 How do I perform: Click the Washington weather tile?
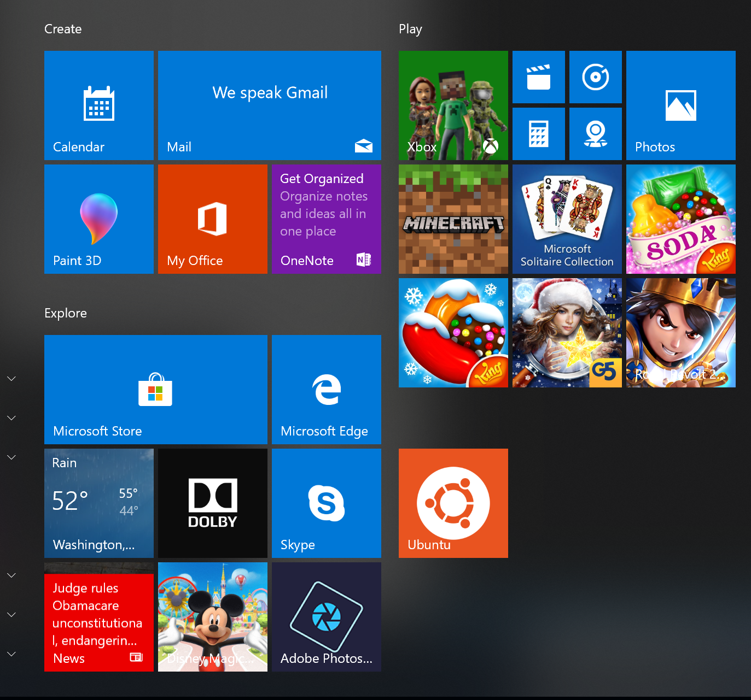pyautogui.click(x=99, y=503)
